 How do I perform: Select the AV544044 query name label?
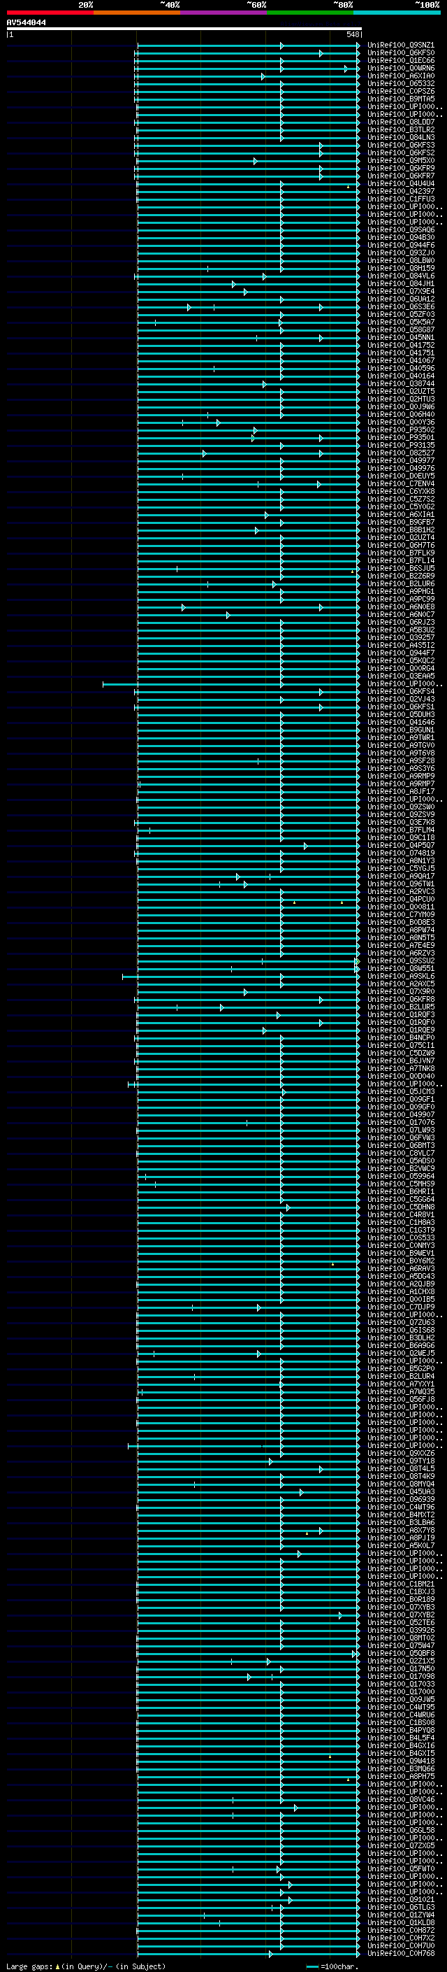coord(26,22)
